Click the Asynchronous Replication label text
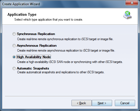Image resolution: width=140 pixels, height=111 pixels. point(37,46)
